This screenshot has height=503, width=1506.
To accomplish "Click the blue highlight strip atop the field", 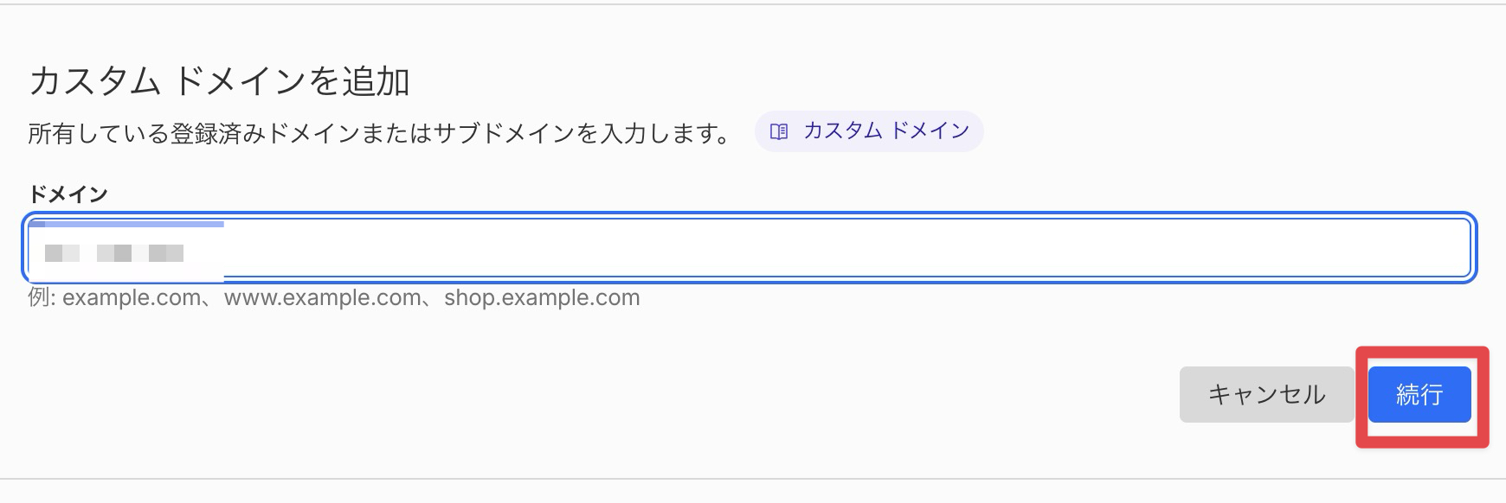I will (126, 224).
